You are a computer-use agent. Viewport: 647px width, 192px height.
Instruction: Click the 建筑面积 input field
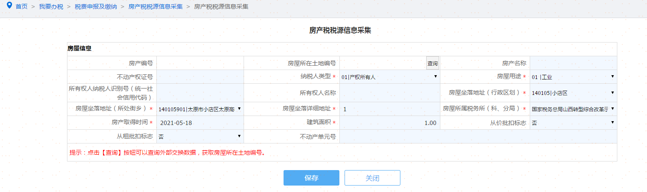pyautogui.click(x=389, y=123)
